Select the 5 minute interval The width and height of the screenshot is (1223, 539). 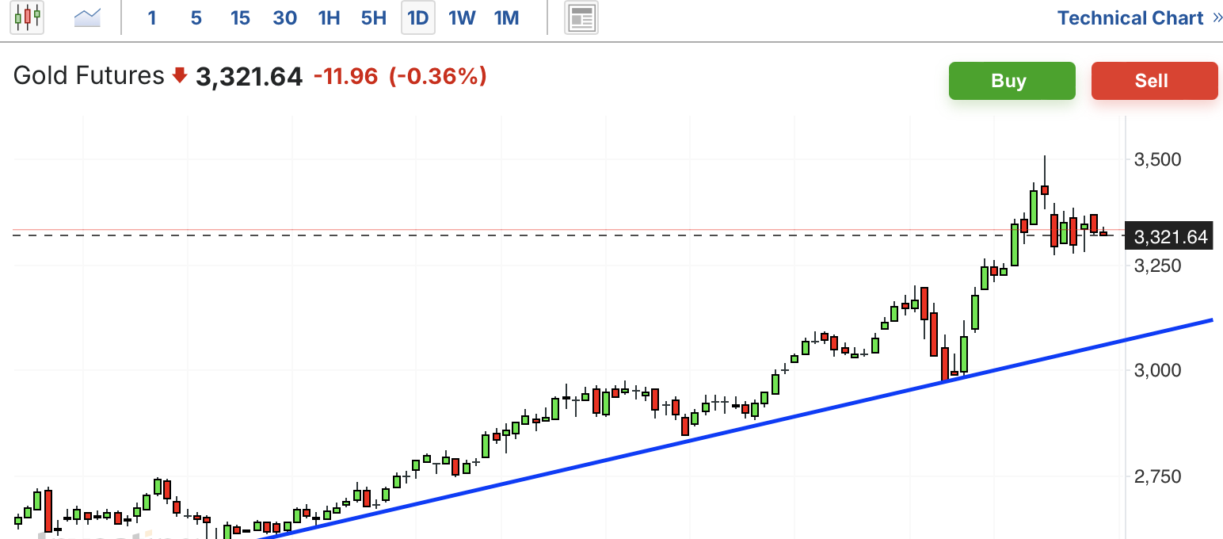click(x=196, y=17)
